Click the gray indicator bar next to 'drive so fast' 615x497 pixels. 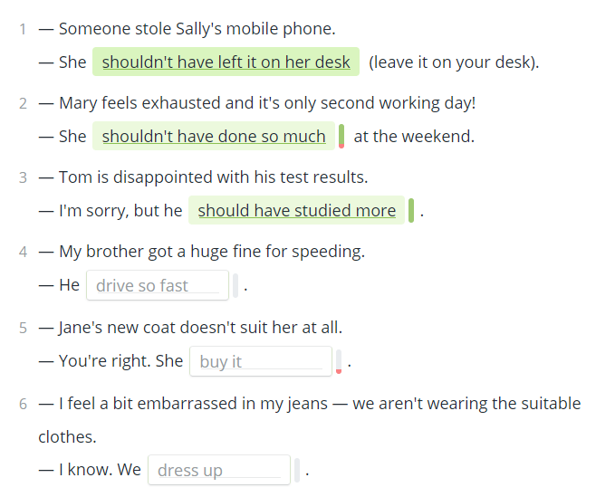point(235,285)
